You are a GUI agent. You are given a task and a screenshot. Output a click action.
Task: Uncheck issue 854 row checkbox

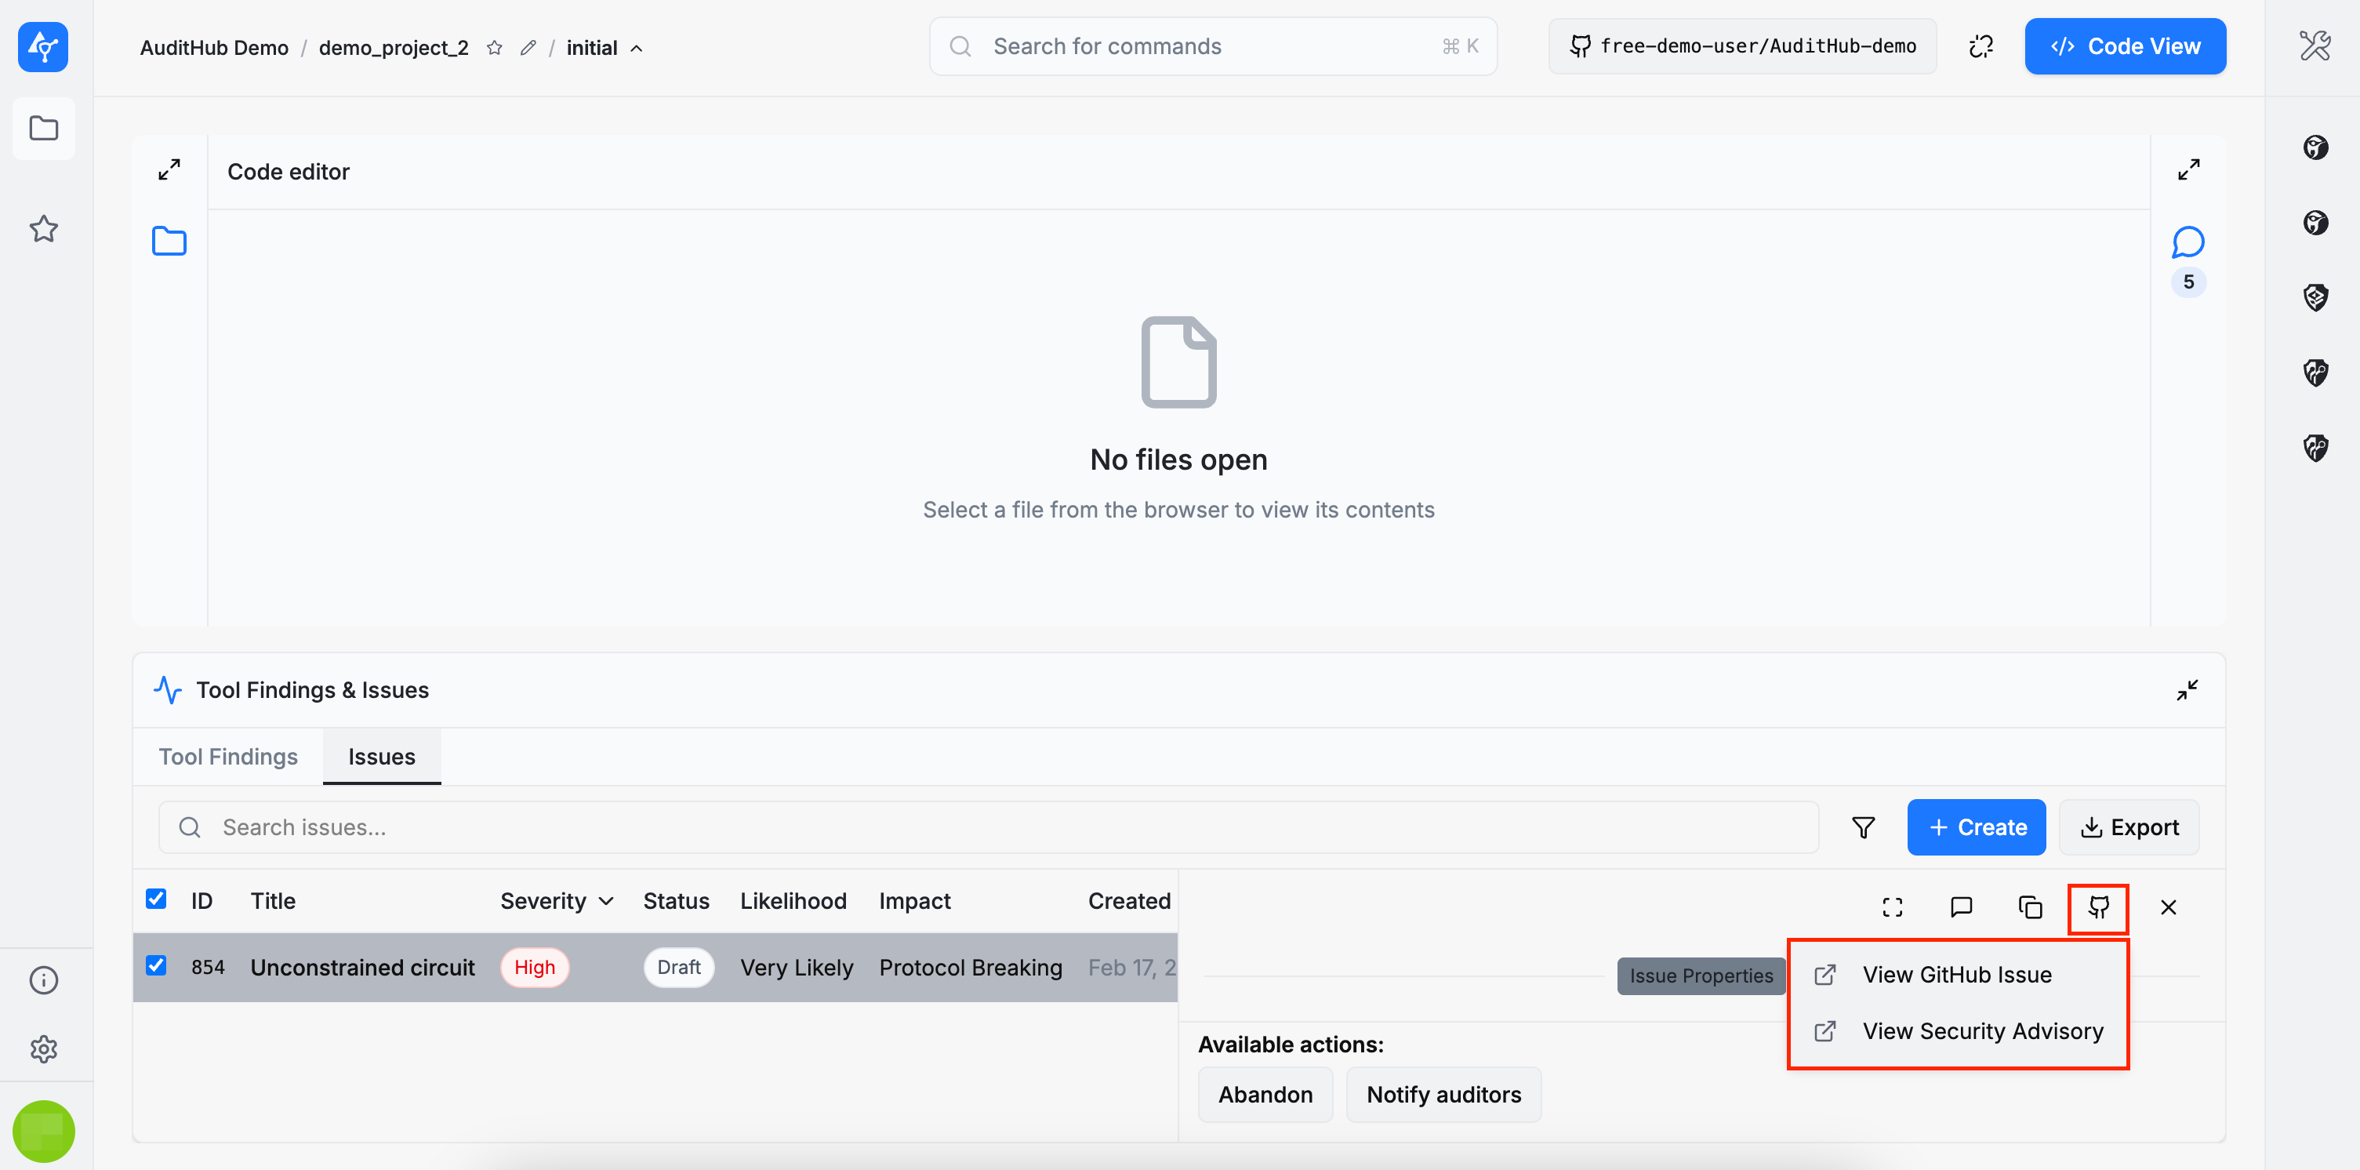(x=157, y=965)
